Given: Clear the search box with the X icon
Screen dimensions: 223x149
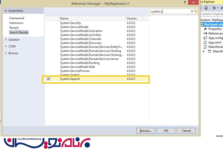Looking at the screenshot, I should (192, 11).
